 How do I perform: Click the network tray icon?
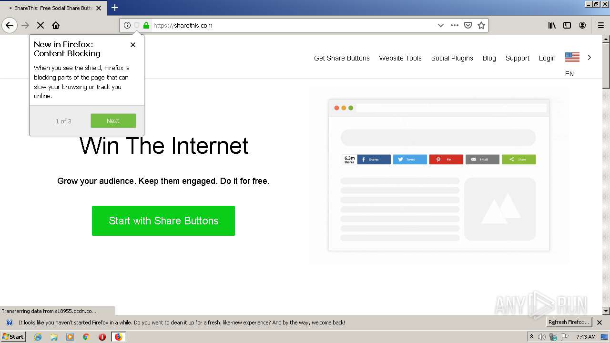(553, 337)
